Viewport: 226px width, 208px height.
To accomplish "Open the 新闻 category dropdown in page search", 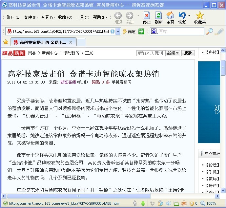I will click(173, 53).
